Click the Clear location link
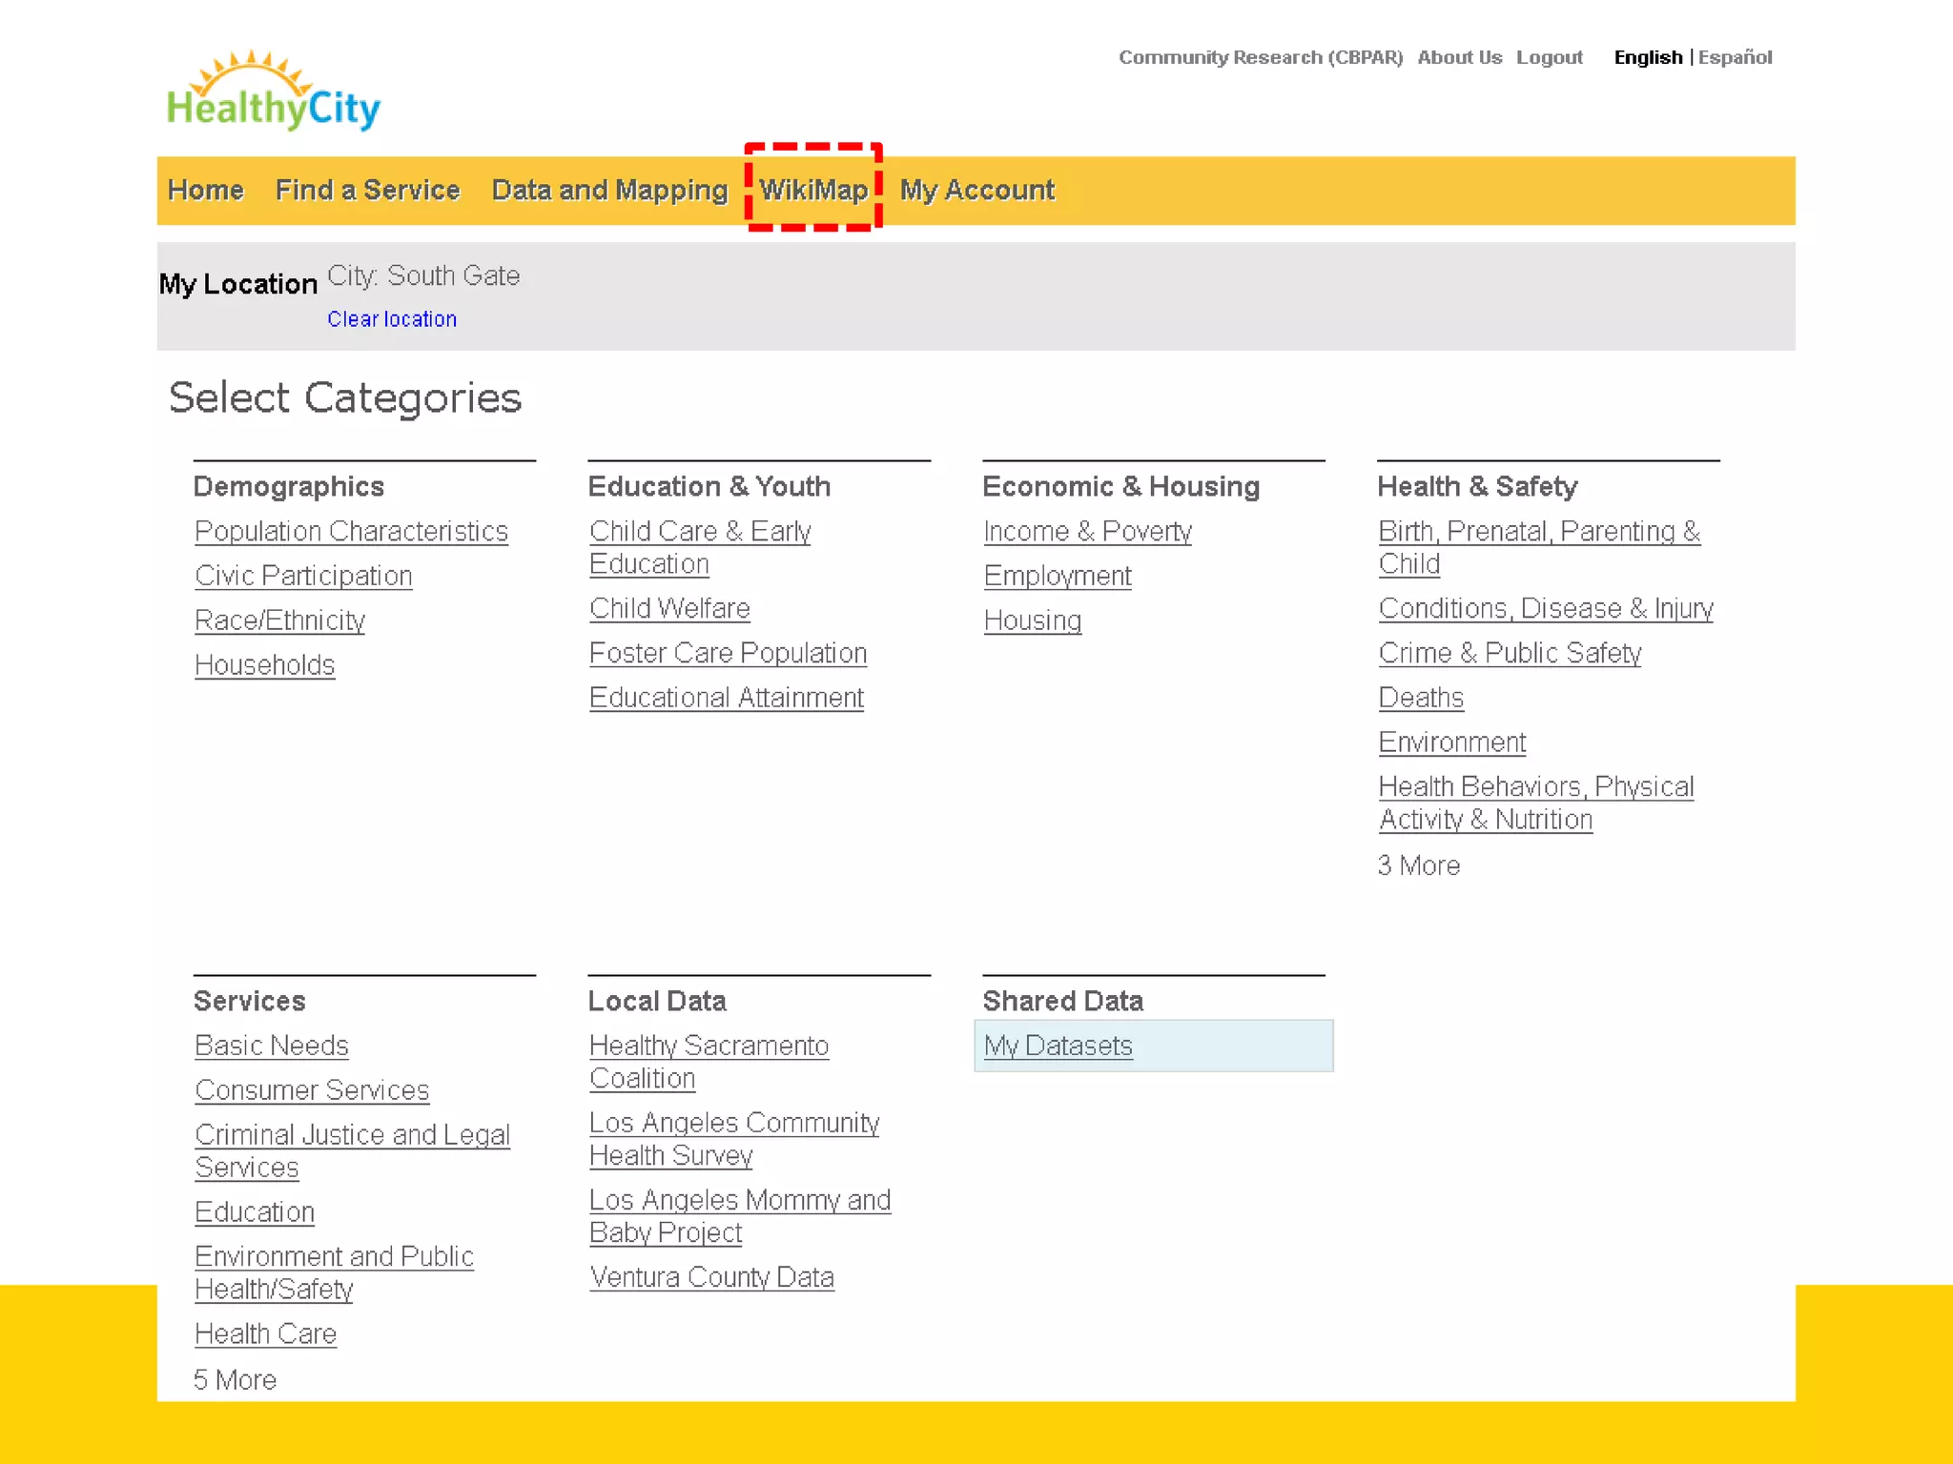The height and width of the screenshot is (1464, 1953). point(391,319)
